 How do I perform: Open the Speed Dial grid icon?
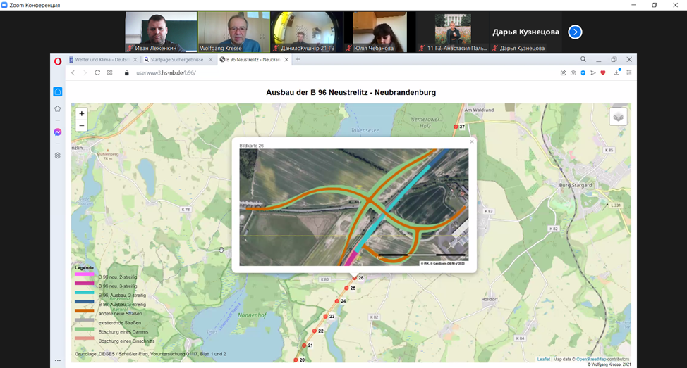[x=109, y=73]
